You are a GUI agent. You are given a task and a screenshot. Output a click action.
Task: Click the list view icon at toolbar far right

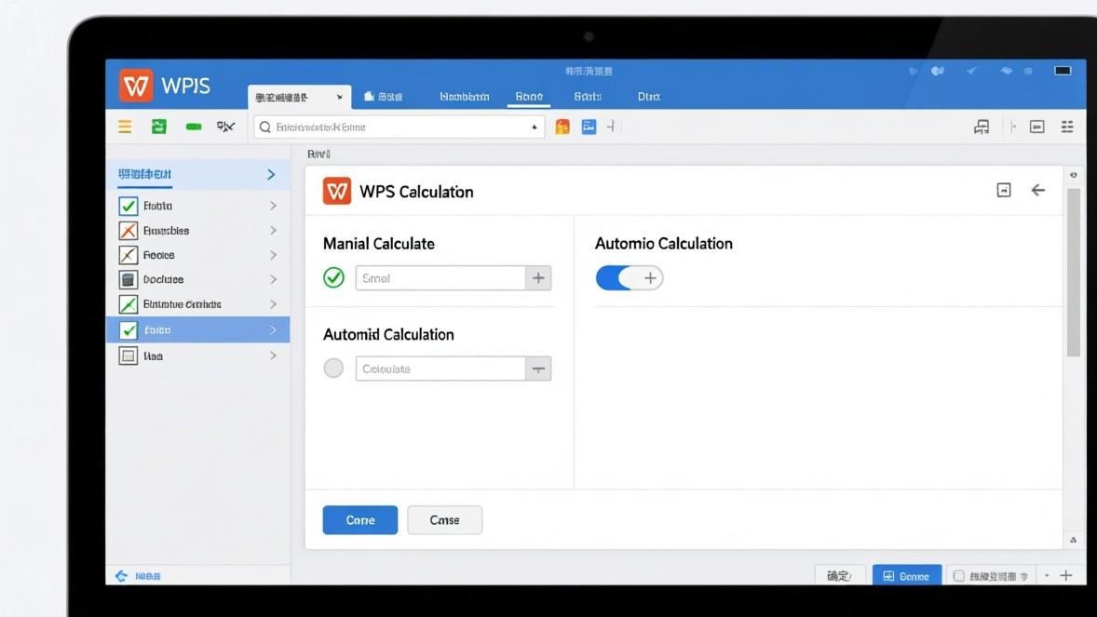coord(1067,127)
